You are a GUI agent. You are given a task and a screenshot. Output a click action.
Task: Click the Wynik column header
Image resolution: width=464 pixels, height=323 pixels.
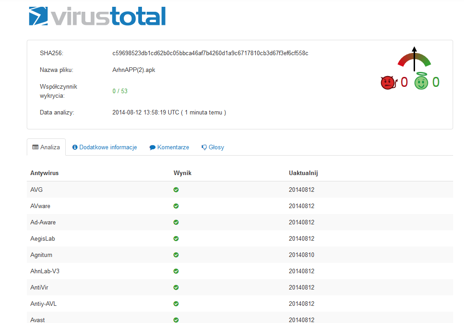coord(182,173)
